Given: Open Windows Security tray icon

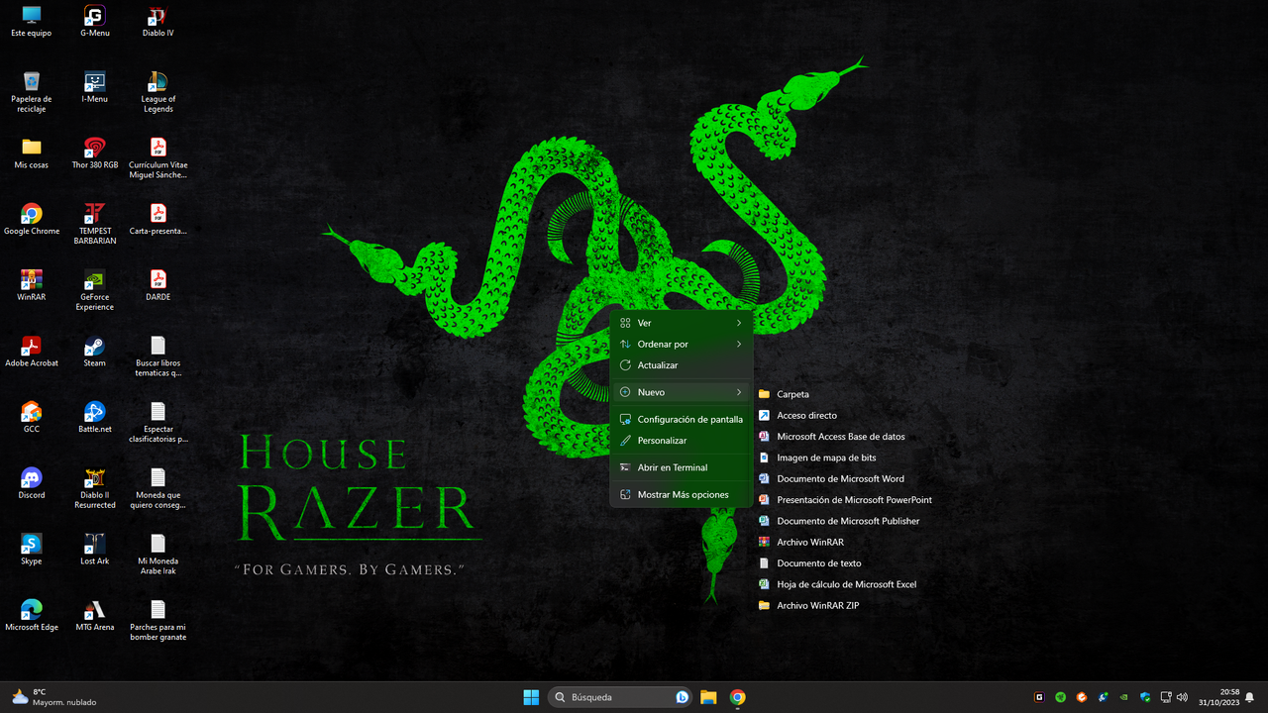Looking at the screenshot, I should click(1145, 697).
